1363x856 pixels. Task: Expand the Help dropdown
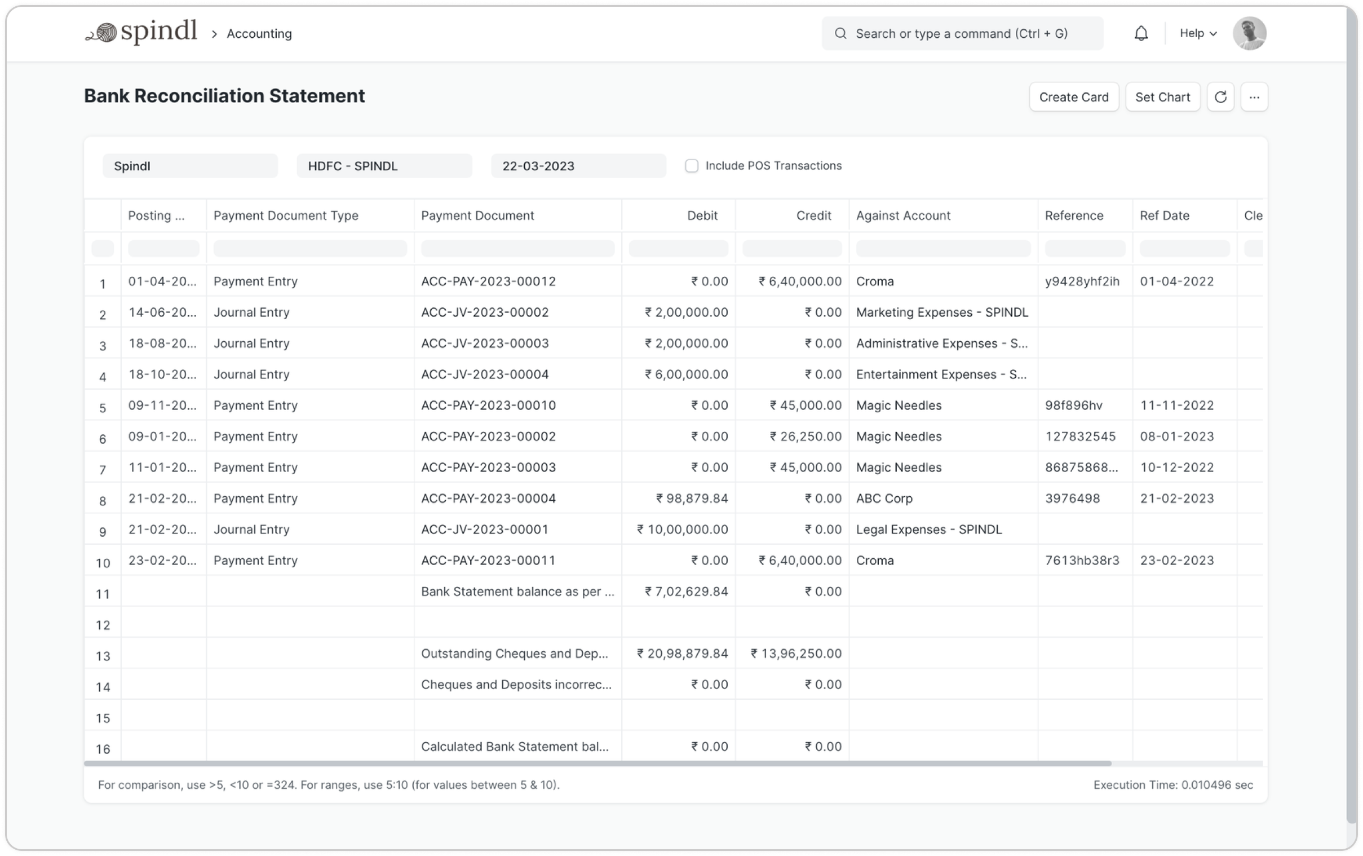[1198, 33]
